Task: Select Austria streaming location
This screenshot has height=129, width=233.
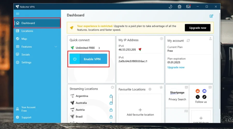Action: point(80,110)
